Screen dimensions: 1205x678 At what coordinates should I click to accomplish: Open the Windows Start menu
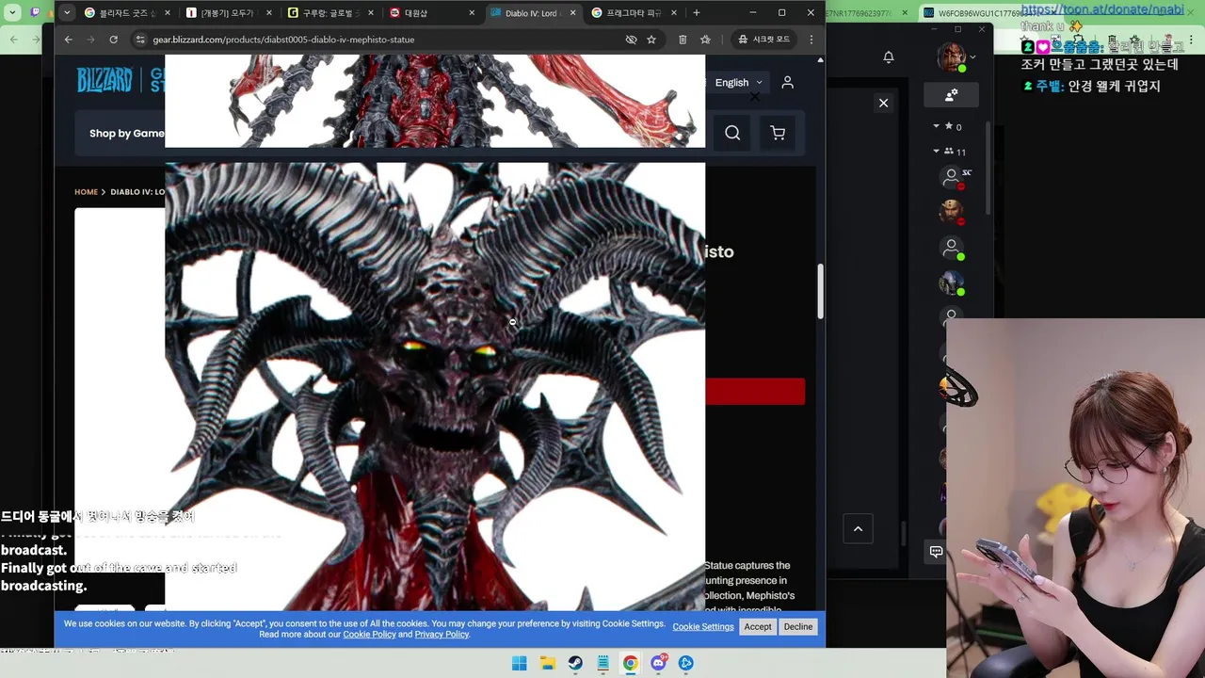[x=520, y=663]
